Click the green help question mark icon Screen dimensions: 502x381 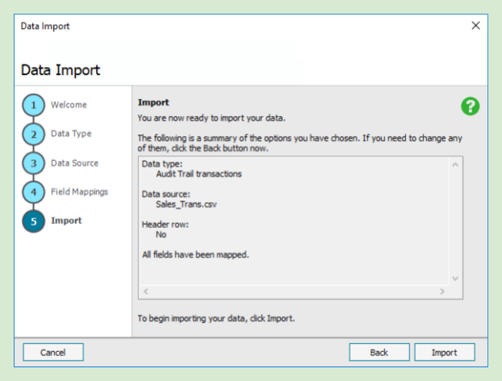tap(470, 106)
